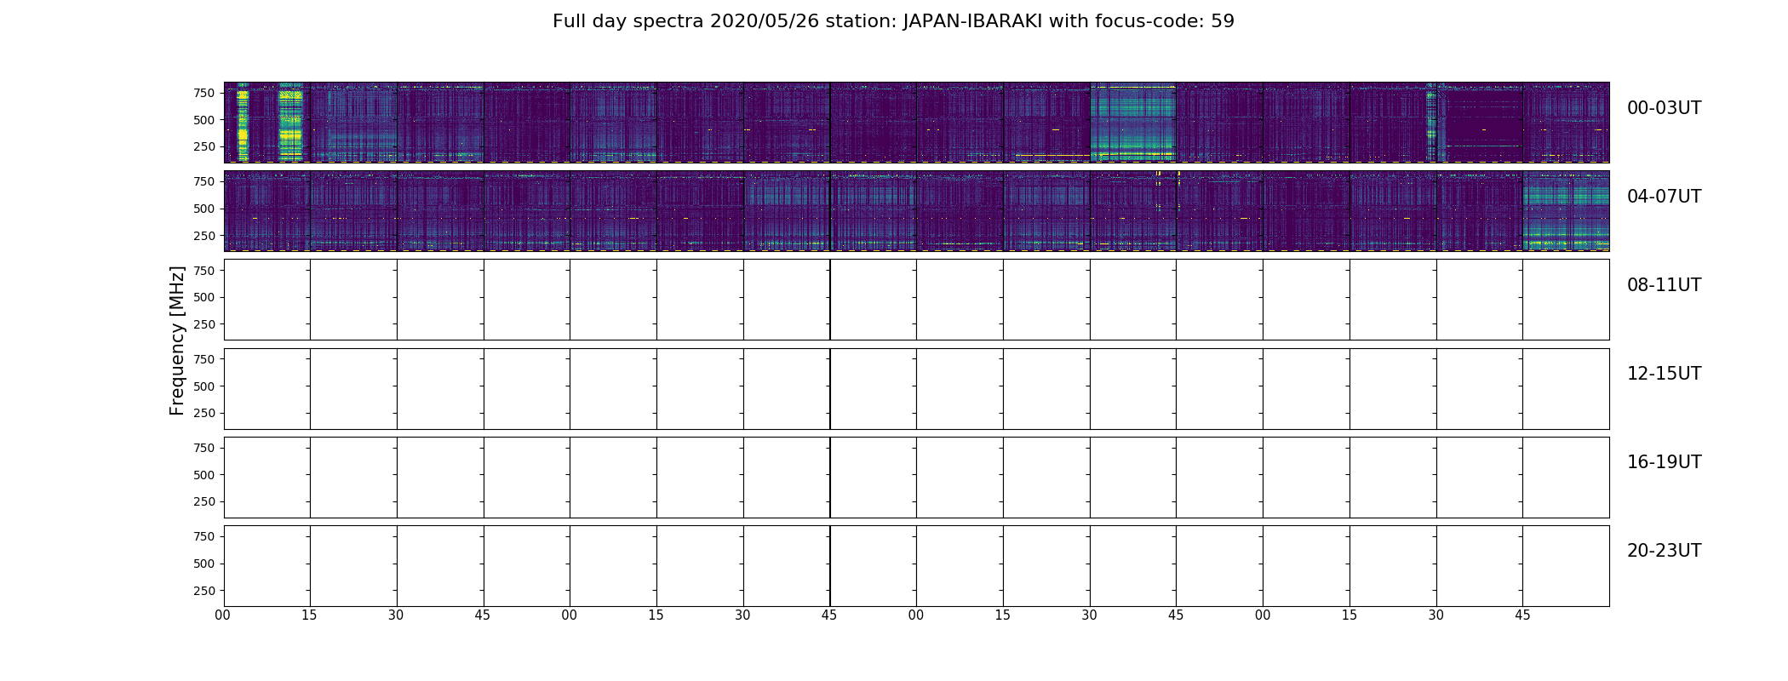Select the '04-07UT' row label

(1664, 197)
